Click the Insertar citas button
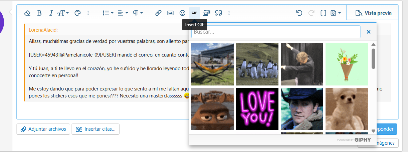 [x=95, y=129]
